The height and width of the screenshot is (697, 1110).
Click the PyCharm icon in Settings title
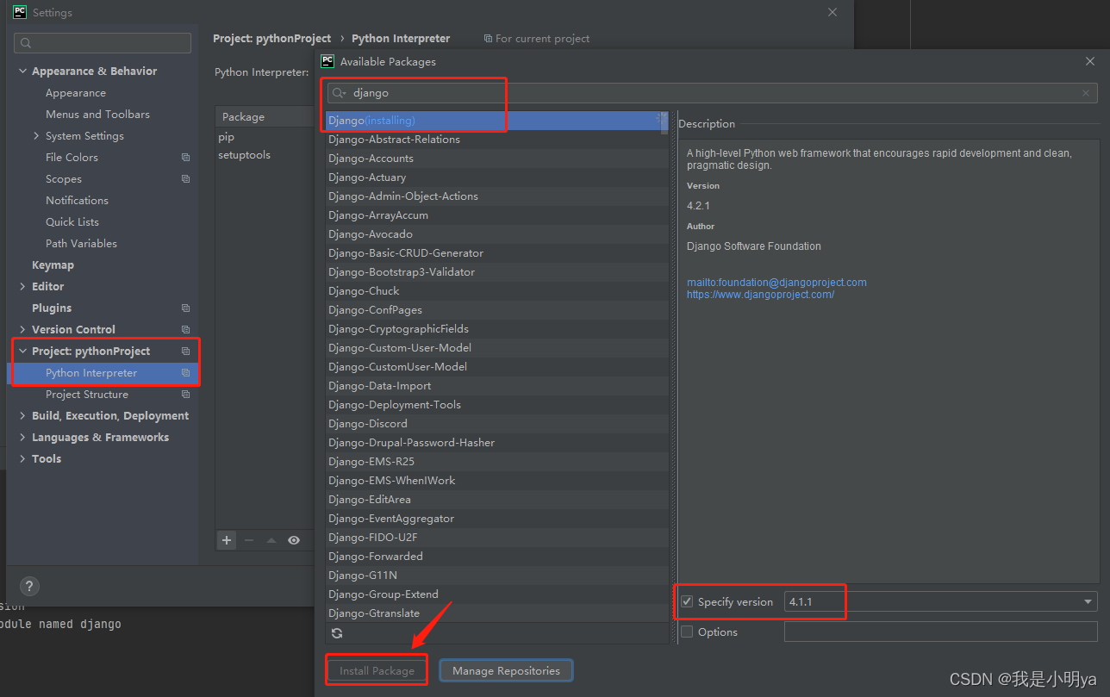[x=20, y=12]
